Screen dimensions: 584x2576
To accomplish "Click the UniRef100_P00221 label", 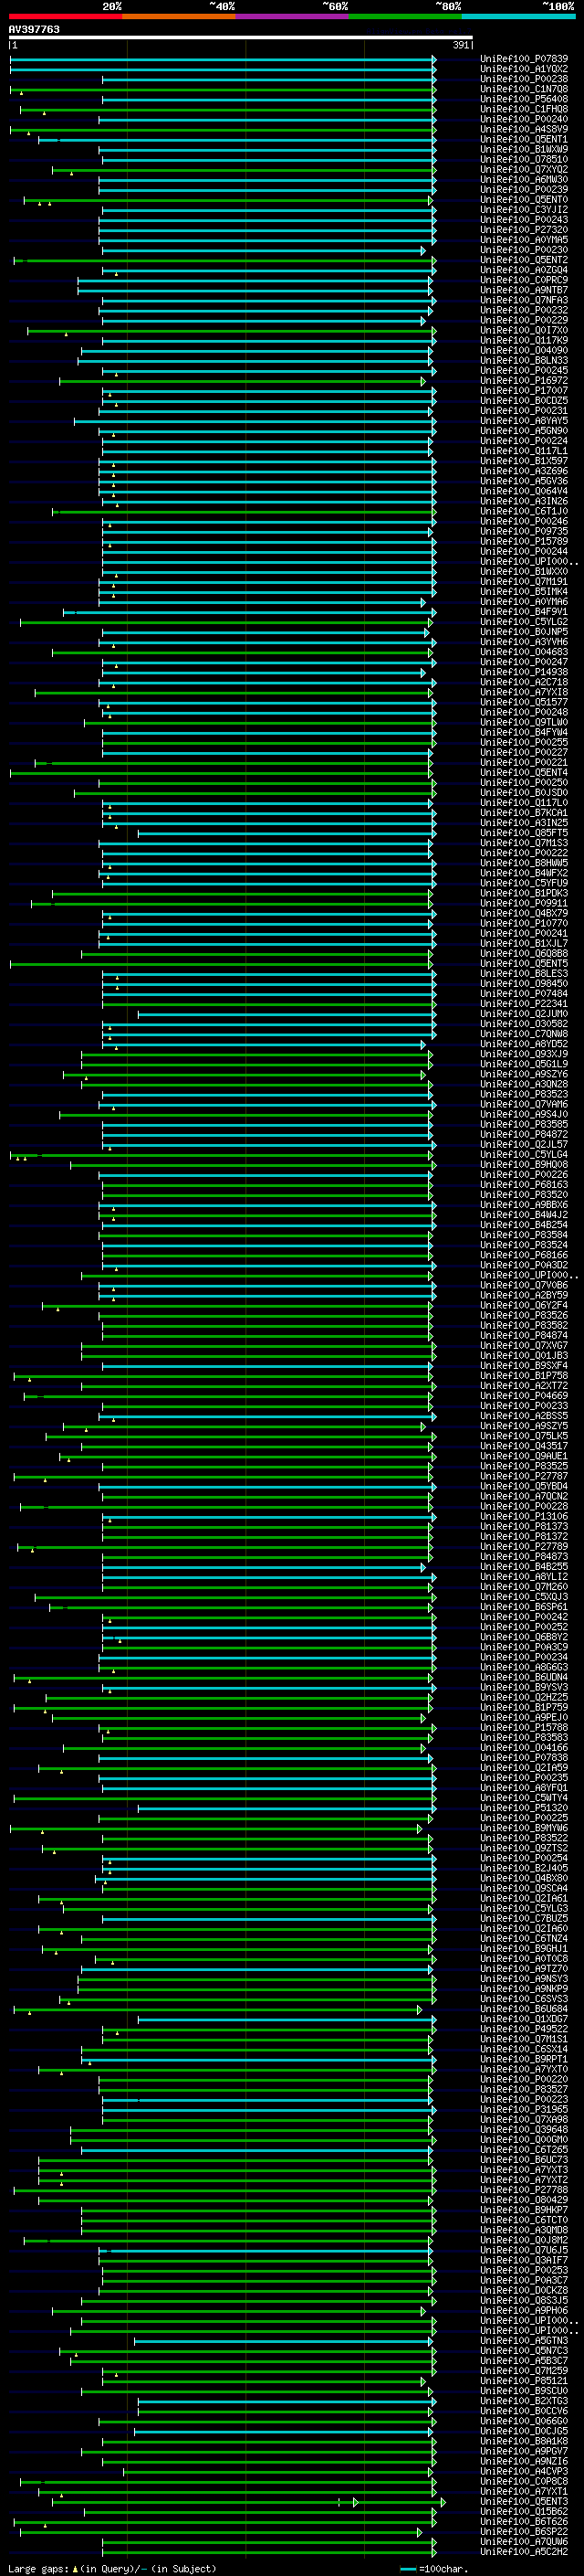I will tap(524, 762).
